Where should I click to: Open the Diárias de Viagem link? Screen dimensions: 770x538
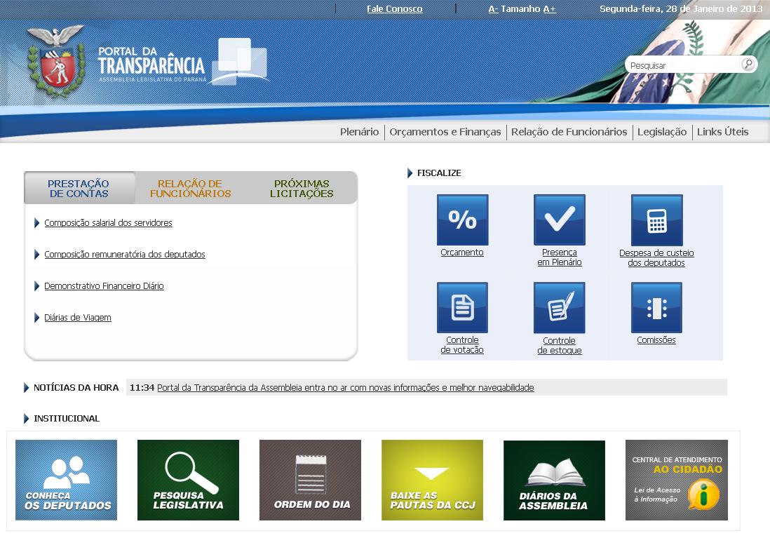(x=78, y=318)
